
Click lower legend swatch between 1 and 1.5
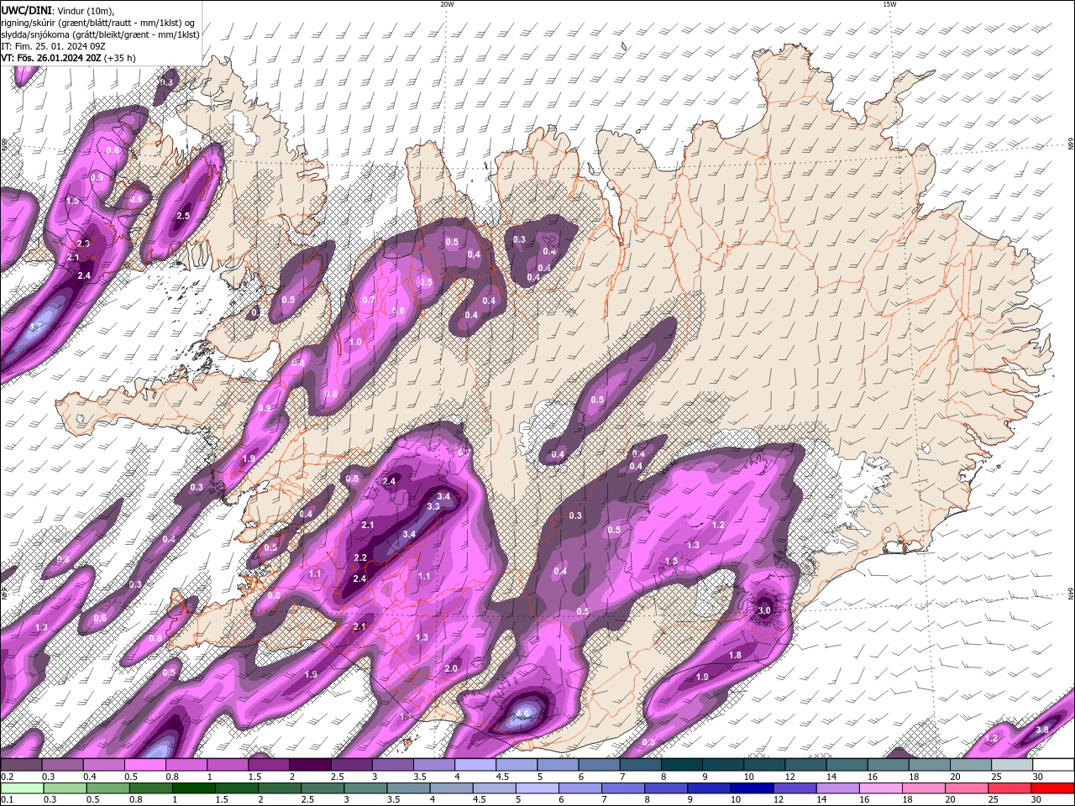pos(193,788)
